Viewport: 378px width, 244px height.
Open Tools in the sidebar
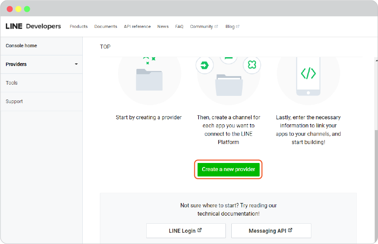41,83
